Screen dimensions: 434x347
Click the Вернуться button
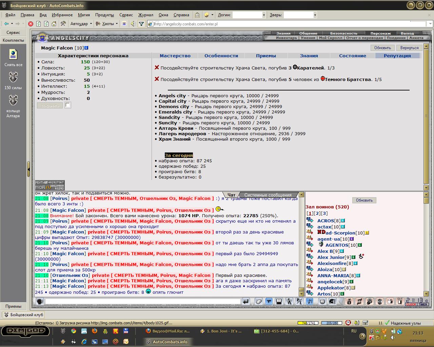[409, 48]
